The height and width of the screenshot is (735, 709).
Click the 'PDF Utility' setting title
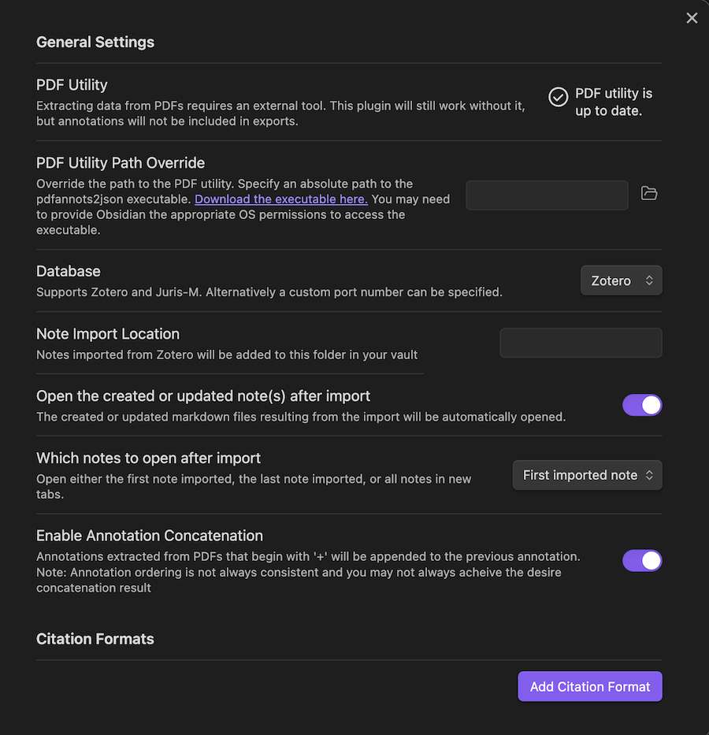[72, 85]
